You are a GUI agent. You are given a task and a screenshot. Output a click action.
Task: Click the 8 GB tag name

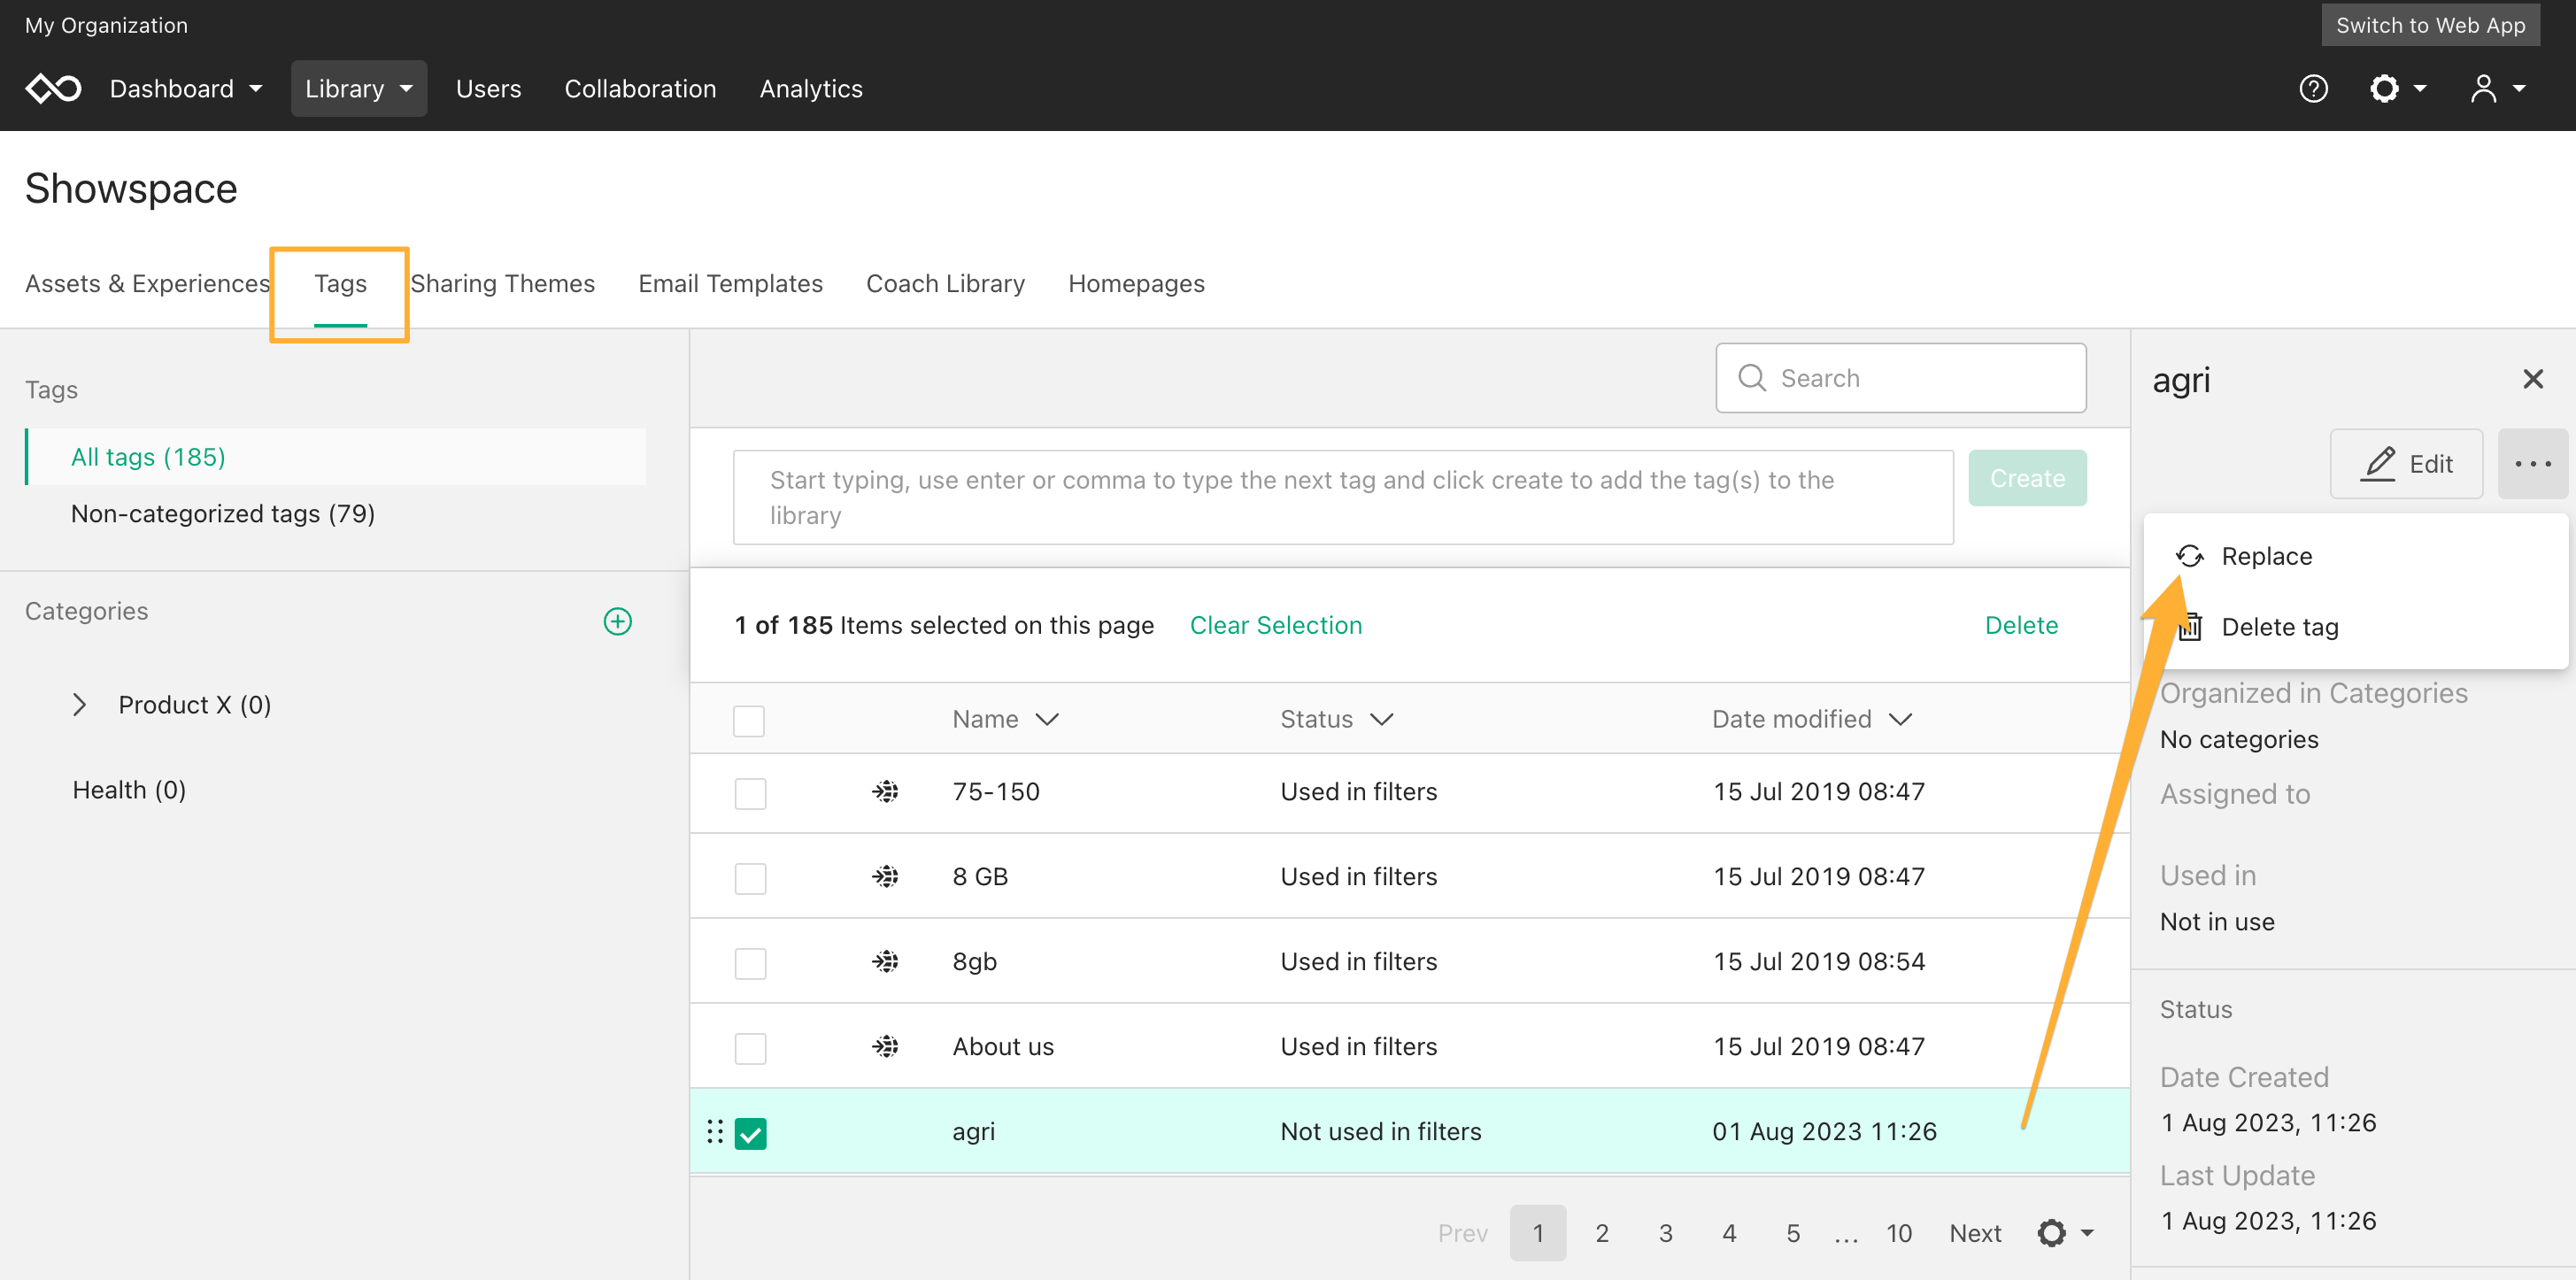980,877
